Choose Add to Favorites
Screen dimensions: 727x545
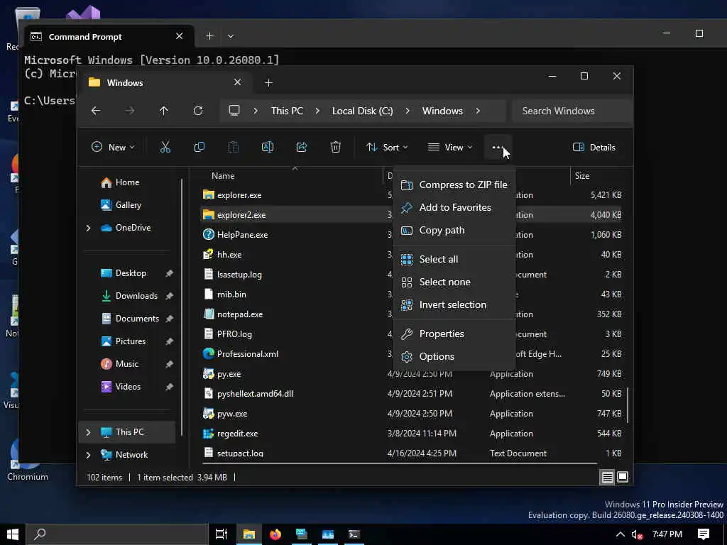pos(454,208)
